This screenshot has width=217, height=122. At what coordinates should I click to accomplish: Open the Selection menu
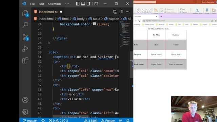[x=54, y=4]
